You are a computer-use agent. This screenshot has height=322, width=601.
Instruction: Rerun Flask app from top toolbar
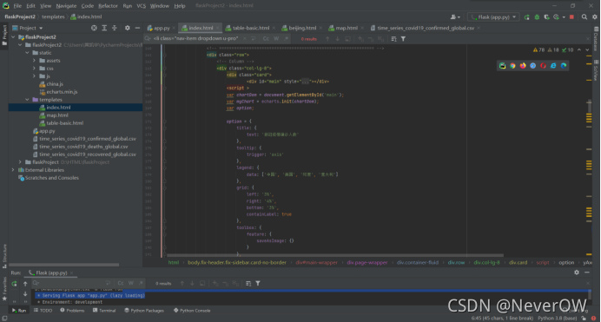click(x=526, y=17)
